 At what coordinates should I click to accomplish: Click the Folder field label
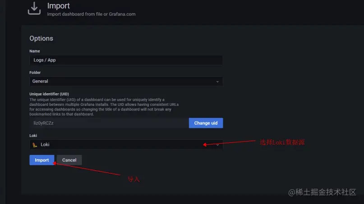(x=36, y=73)
